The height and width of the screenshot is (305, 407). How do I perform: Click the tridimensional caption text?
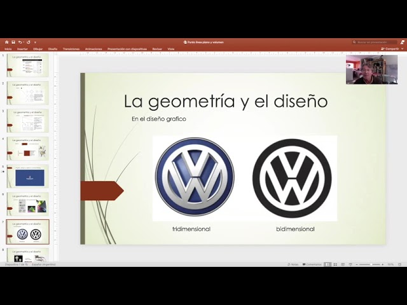click(x=191, y=229)
